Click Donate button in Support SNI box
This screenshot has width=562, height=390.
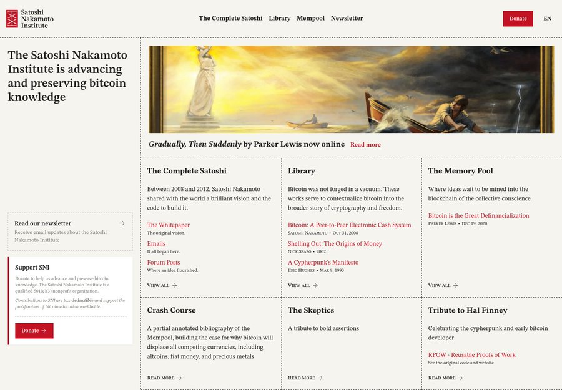coord(34,331)
